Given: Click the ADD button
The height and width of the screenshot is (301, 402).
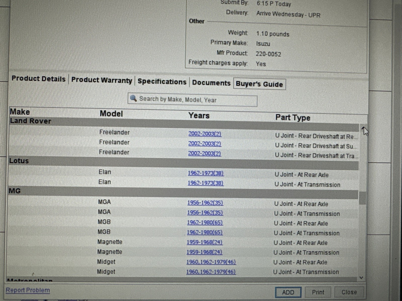Looking at the screenshot, I should click(288, 292).
